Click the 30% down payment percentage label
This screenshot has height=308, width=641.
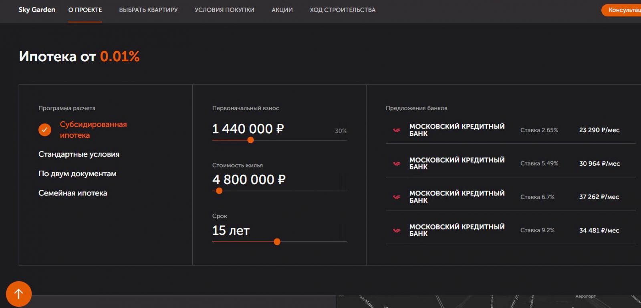tap(341, 131)
